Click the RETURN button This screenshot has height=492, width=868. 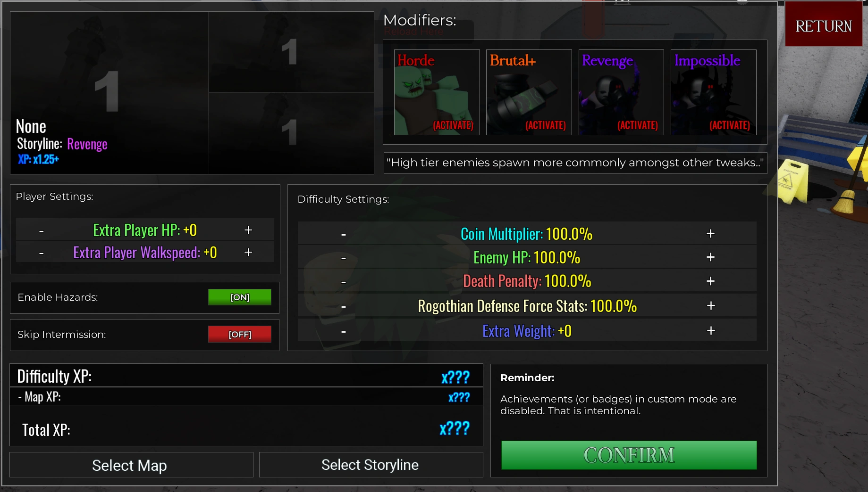[824, 26]
